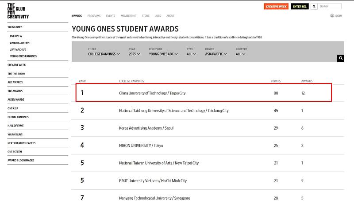Open One Screen sidebar link
Viewport: 354px width, 202px height.
pos(15,152)
